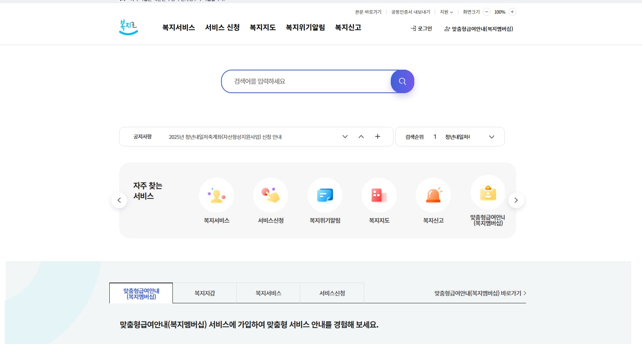Screen dimensions: 642x344
Task: Click 맞춤형급여안내(복지멤버십) header link
Action: point(479,29)
